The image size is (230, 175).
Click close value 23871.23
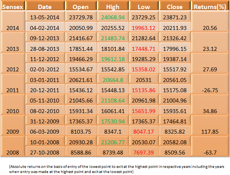click(175, 17)
